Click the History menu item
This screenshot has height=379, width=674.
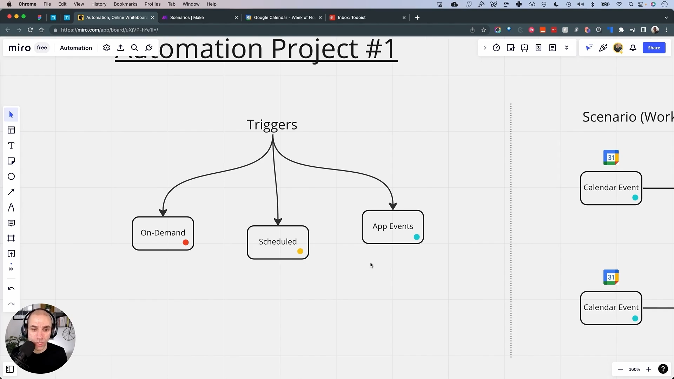click(99, 4)
